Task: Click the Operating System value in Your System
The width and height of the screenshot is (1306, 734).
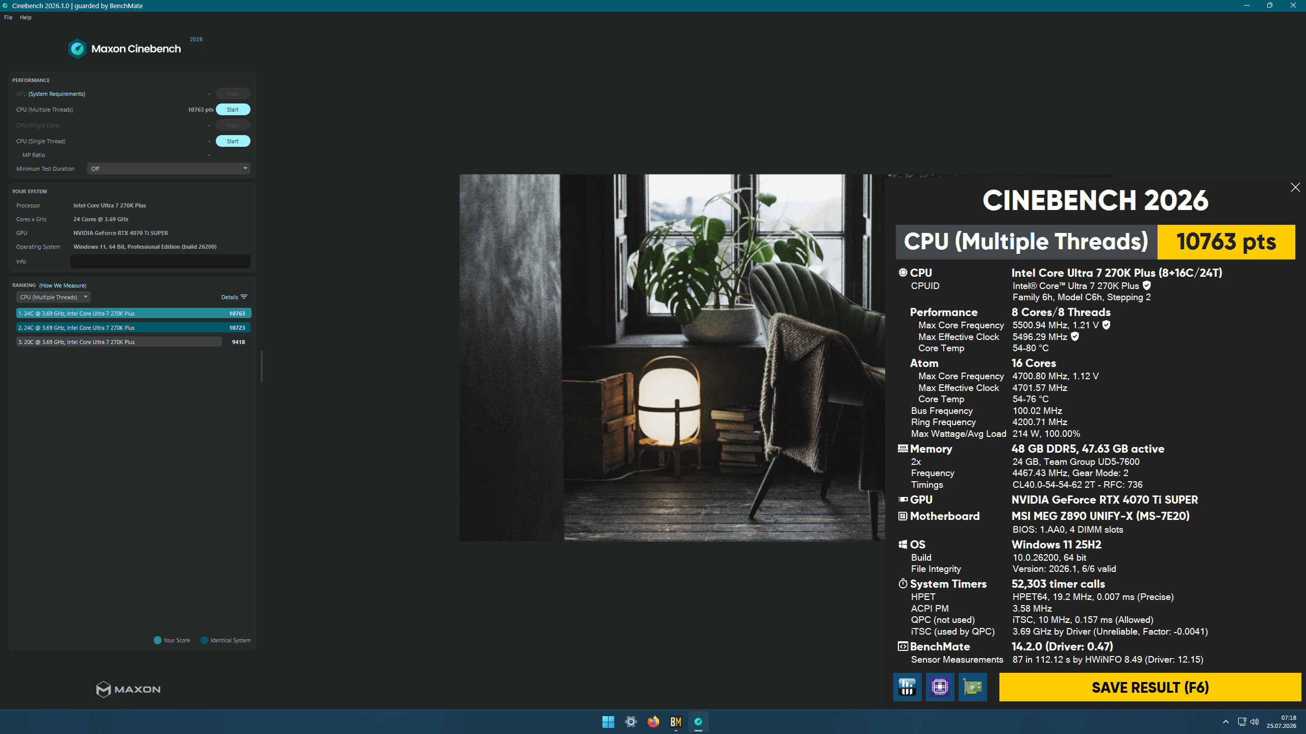Action: point(145,247)
